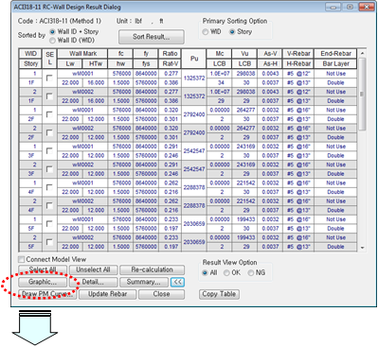The image size is (378, 347).
Task: Click the Close button at bottom
Action: (x=162, y=294)
